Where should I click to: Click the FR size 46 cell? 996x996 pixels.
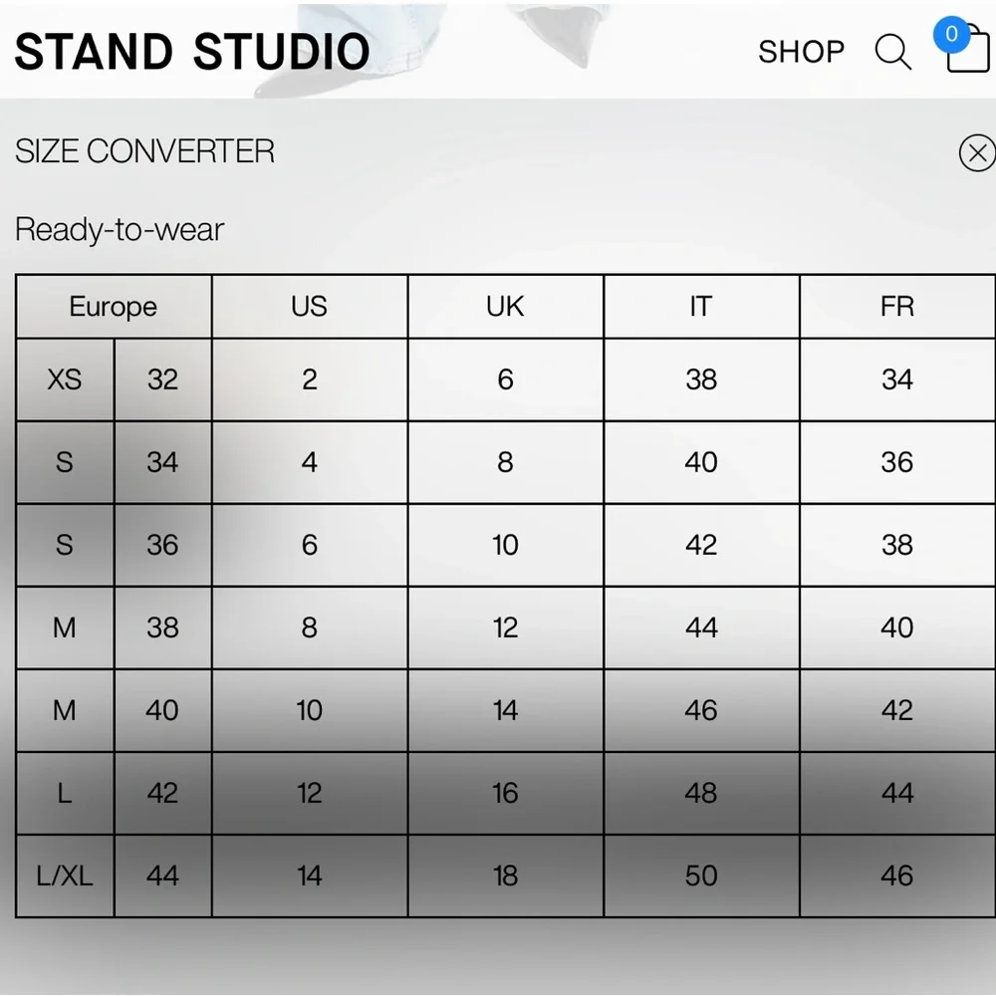pyautogui.click(x=897, y=875)
